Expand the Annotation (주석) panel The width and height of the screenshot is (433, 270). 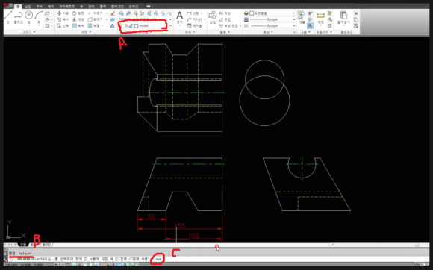coord(190,32)
